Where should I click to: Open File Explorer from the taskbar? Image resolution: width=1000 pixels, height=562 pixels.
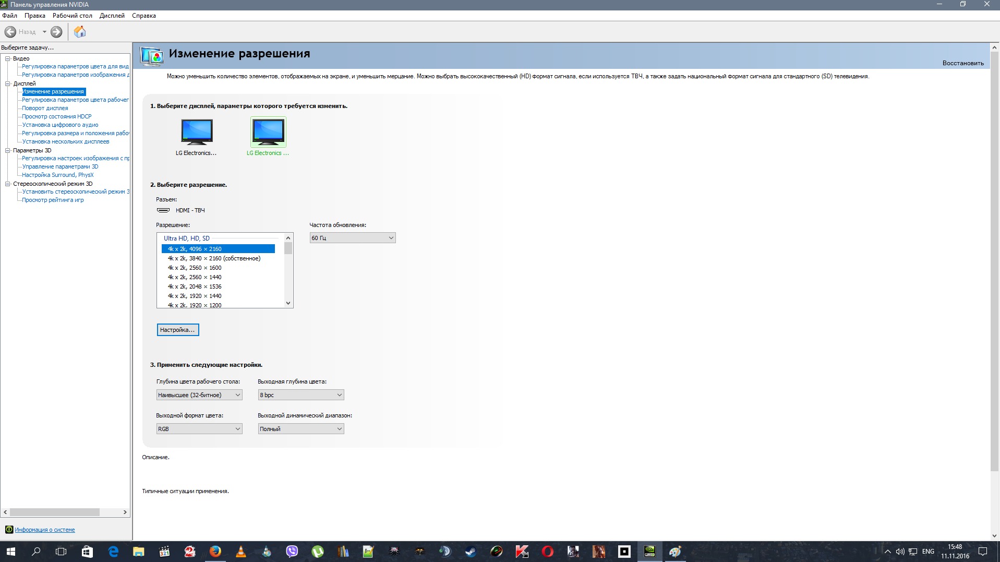pyautogui.click(x=138, y=552)
